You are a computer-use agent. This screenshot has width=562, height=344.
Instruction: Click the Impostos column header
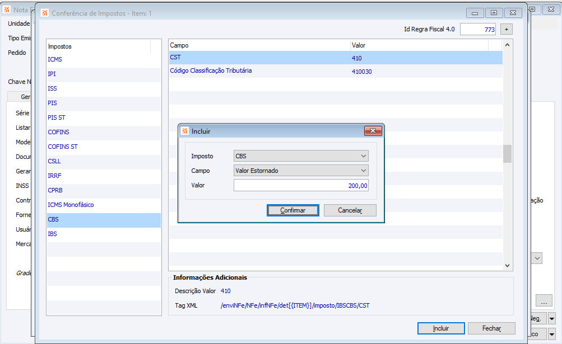point(99,46)
